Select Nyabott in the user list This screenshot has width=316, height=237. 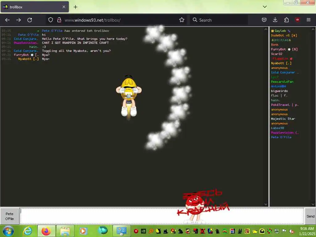tap(281, 63)
